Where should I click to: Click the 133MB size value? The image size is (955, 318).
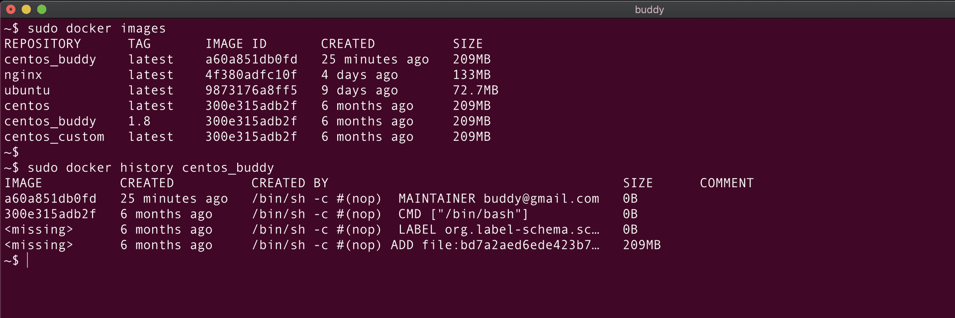[472, 75]
